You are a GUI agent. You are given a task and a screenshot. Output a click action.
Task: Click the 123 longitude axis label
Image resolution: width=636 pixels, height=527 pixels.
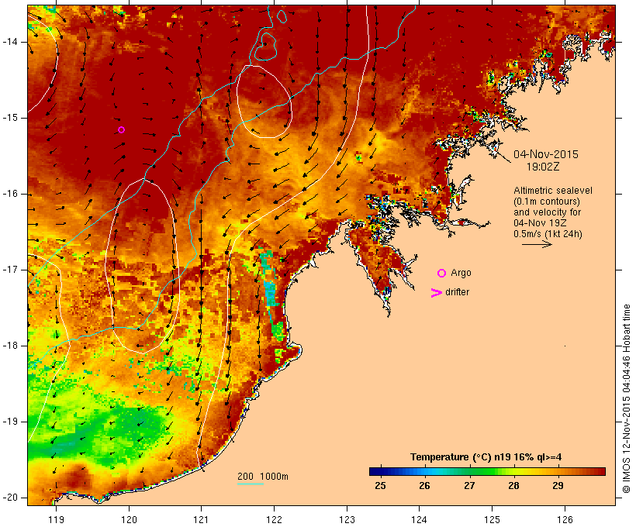[x=347, y=519]
